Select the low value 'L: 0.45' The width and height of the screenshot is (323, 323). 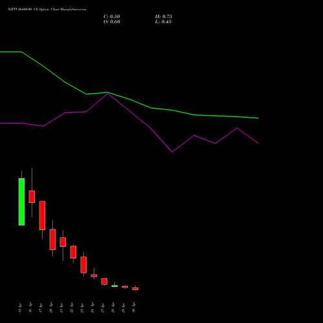(x=163, y=22)
